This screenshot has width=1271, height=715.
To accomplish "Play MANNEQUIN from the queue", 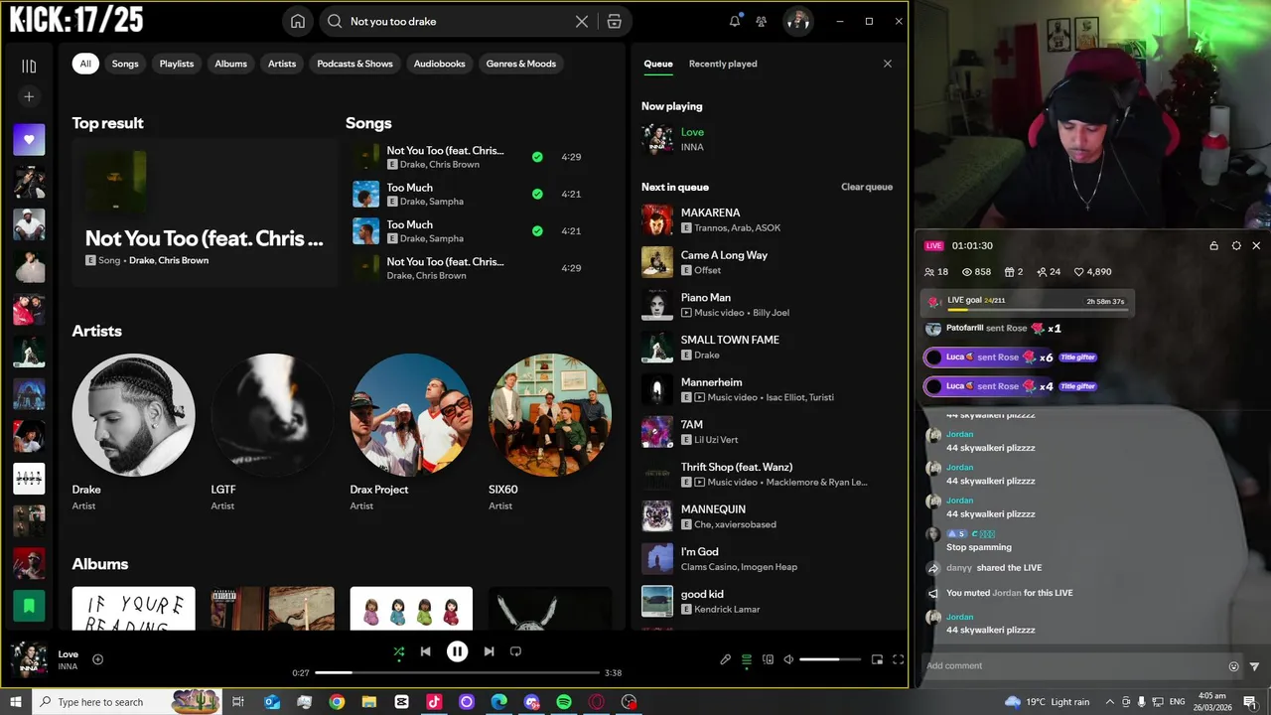I will (x=767, y=516).
